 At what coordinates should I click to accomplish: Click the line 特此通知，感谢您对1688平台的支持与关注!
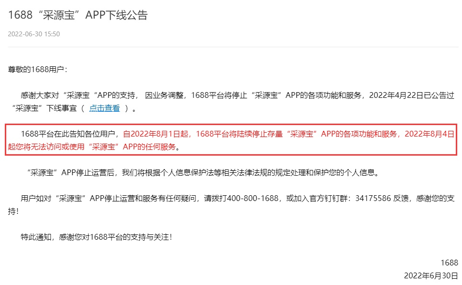(96, 237)
